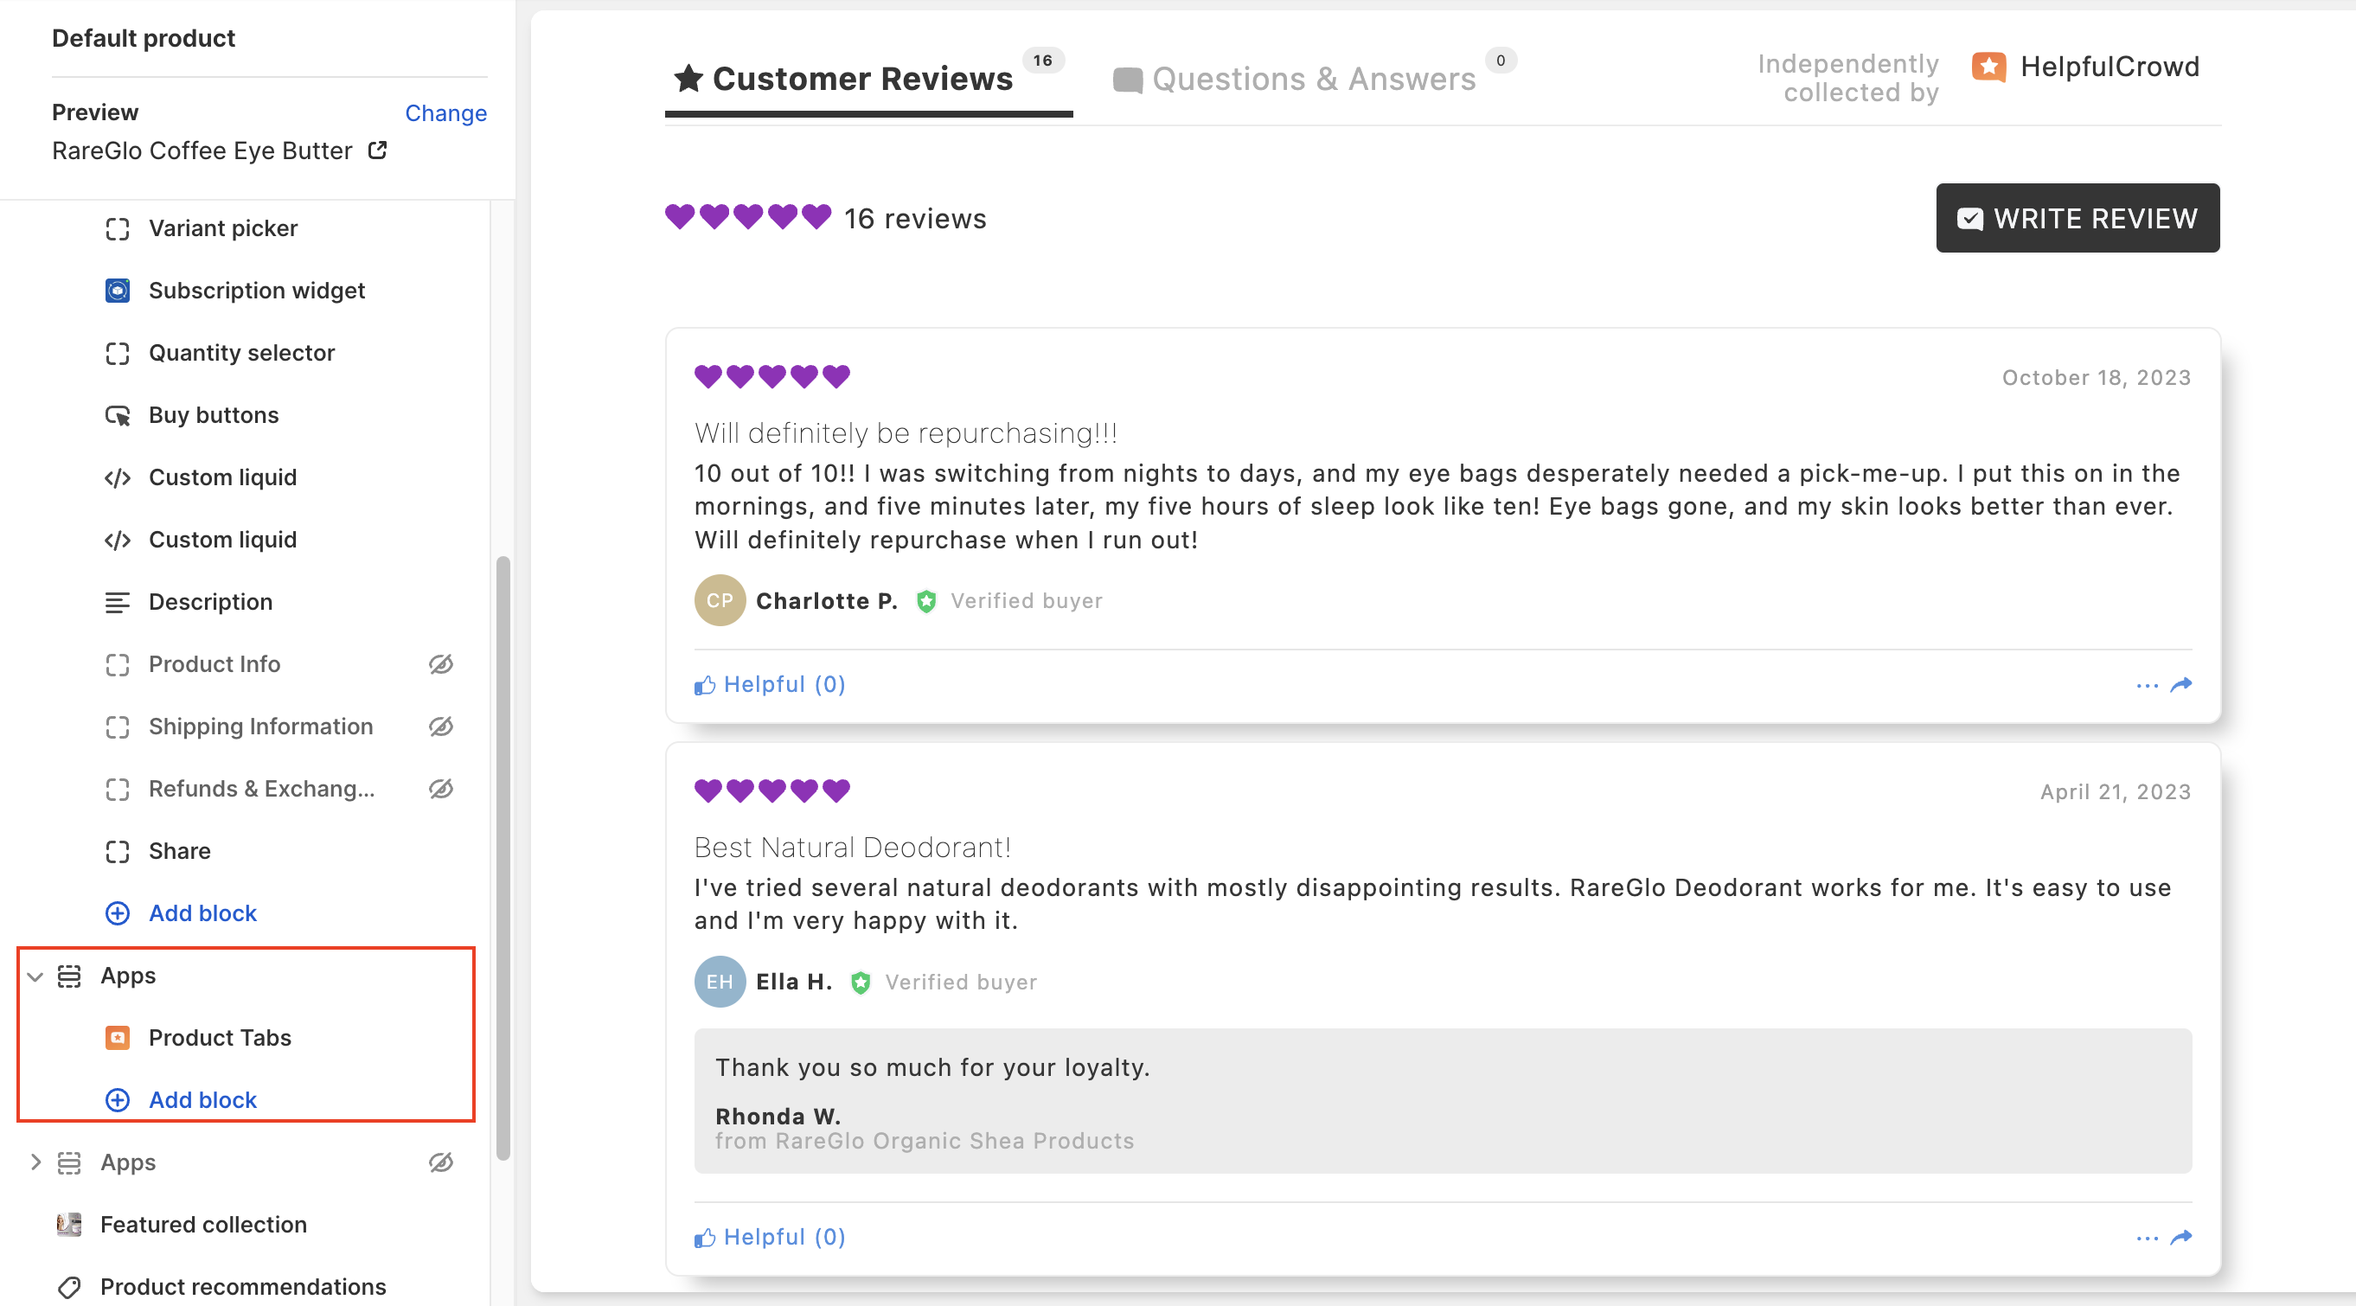The height and width of the screenshot is (1306, 2356).
Task: Open more options on Ella H.'s review
Action: (x=2147, y=1238)
